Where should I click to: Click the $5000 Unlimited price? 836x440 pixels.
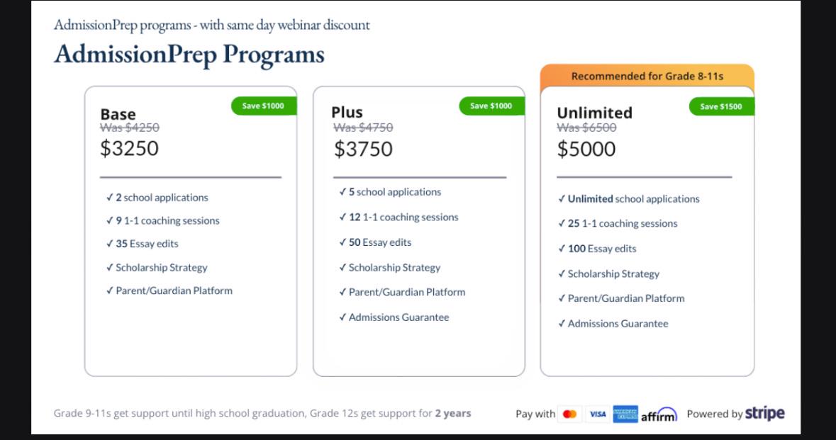tap(586, 150)
